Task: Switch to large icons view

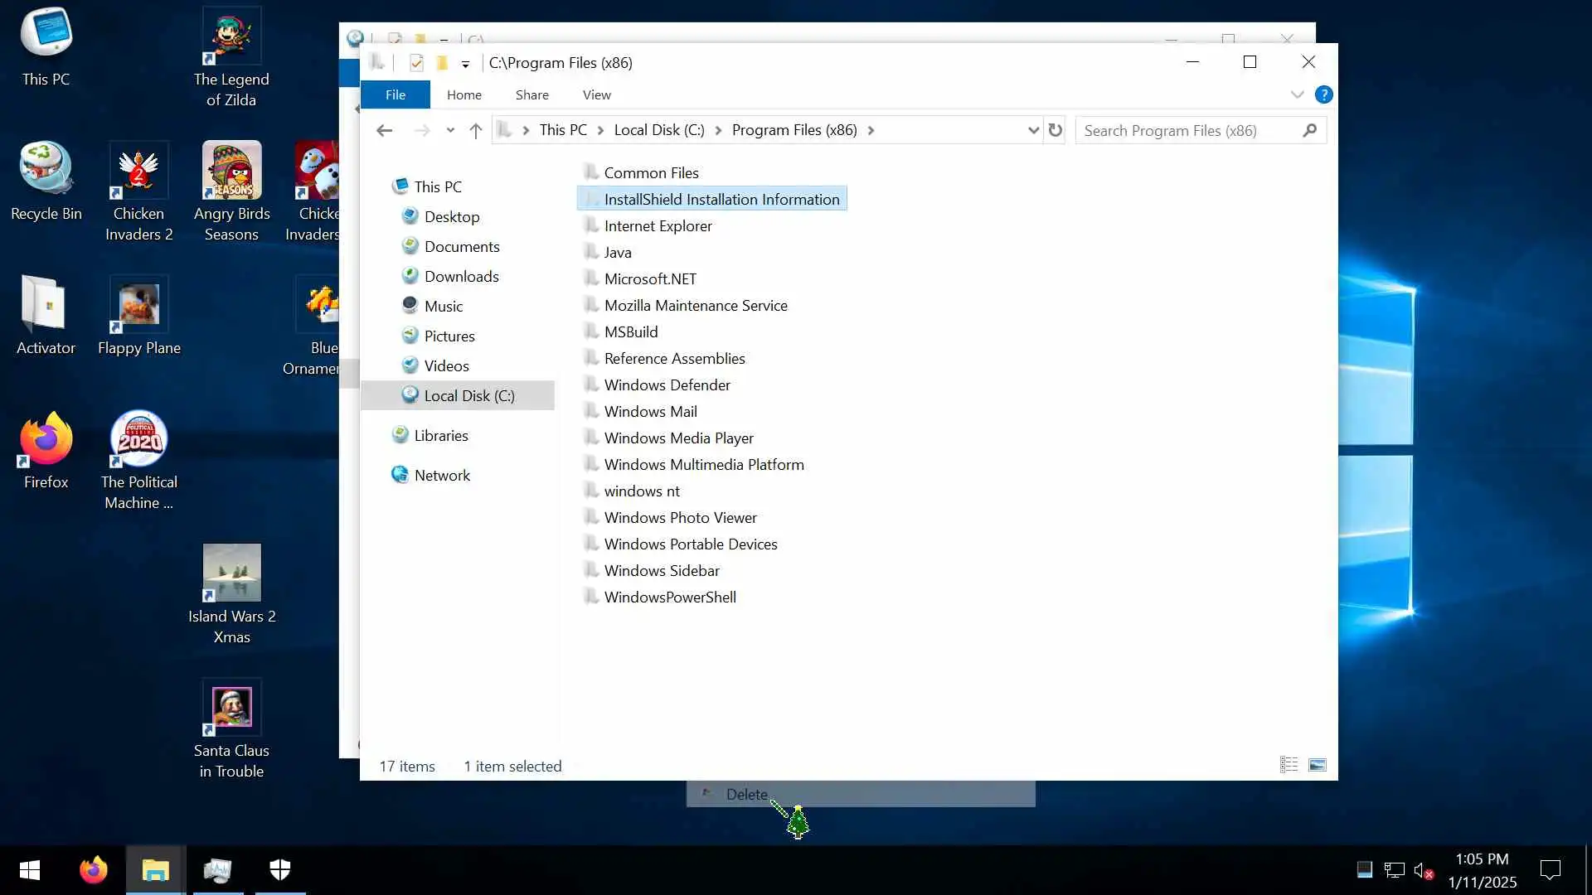Action: tap(1317, 765)
